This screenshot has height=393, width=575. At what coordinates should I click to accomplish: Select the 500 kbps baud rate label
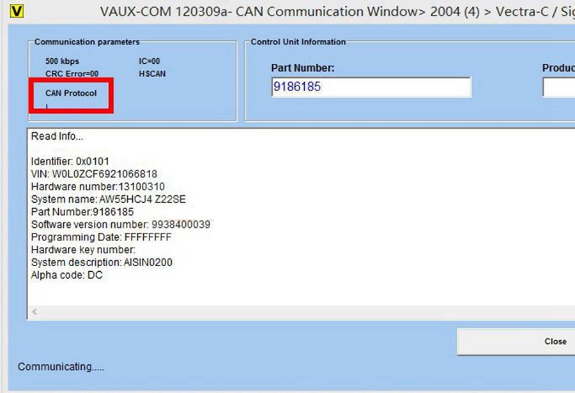click(62, 61)
